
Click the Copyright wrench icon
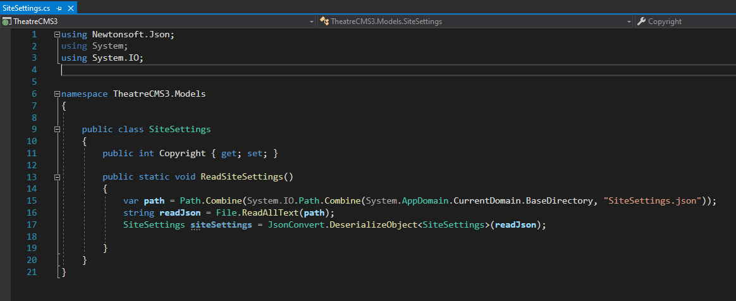pyautogui.click(x=642, y=21)
